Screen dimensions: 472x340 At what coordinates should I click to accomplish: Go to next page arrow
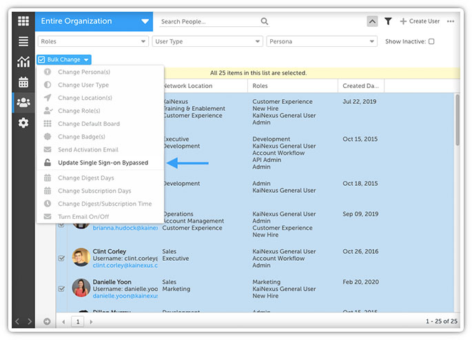click(x=91, y=321)
